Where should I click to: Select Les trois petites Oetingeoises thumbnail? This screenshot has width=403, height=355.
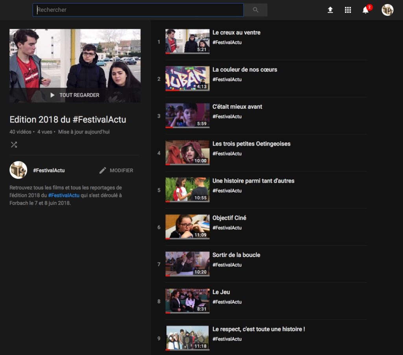tap(187, 152)
